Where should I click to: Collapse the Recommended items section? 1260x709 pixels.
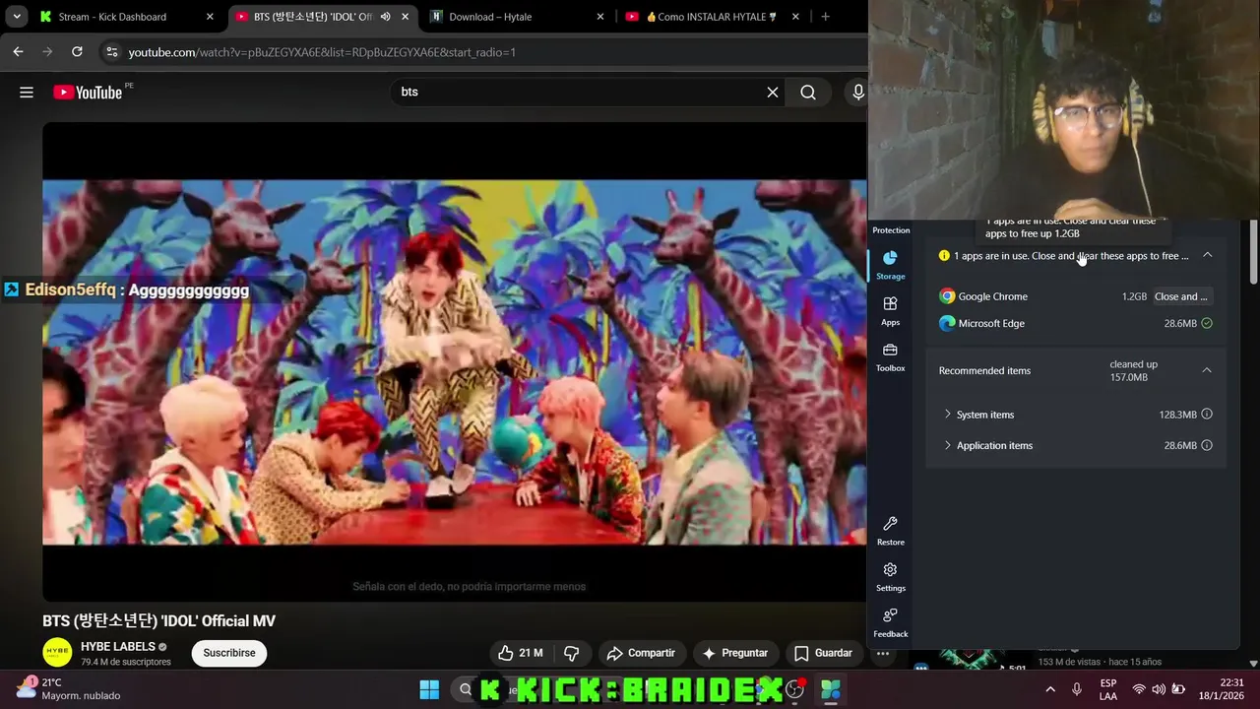(x=1207, y=370)
